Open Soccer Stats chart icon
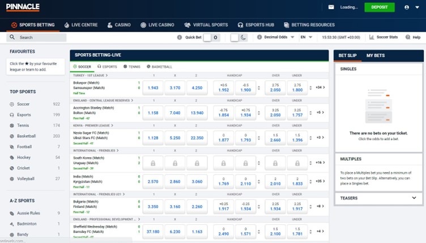The height and width of the screenshot is (243, 426). [372, 37]
